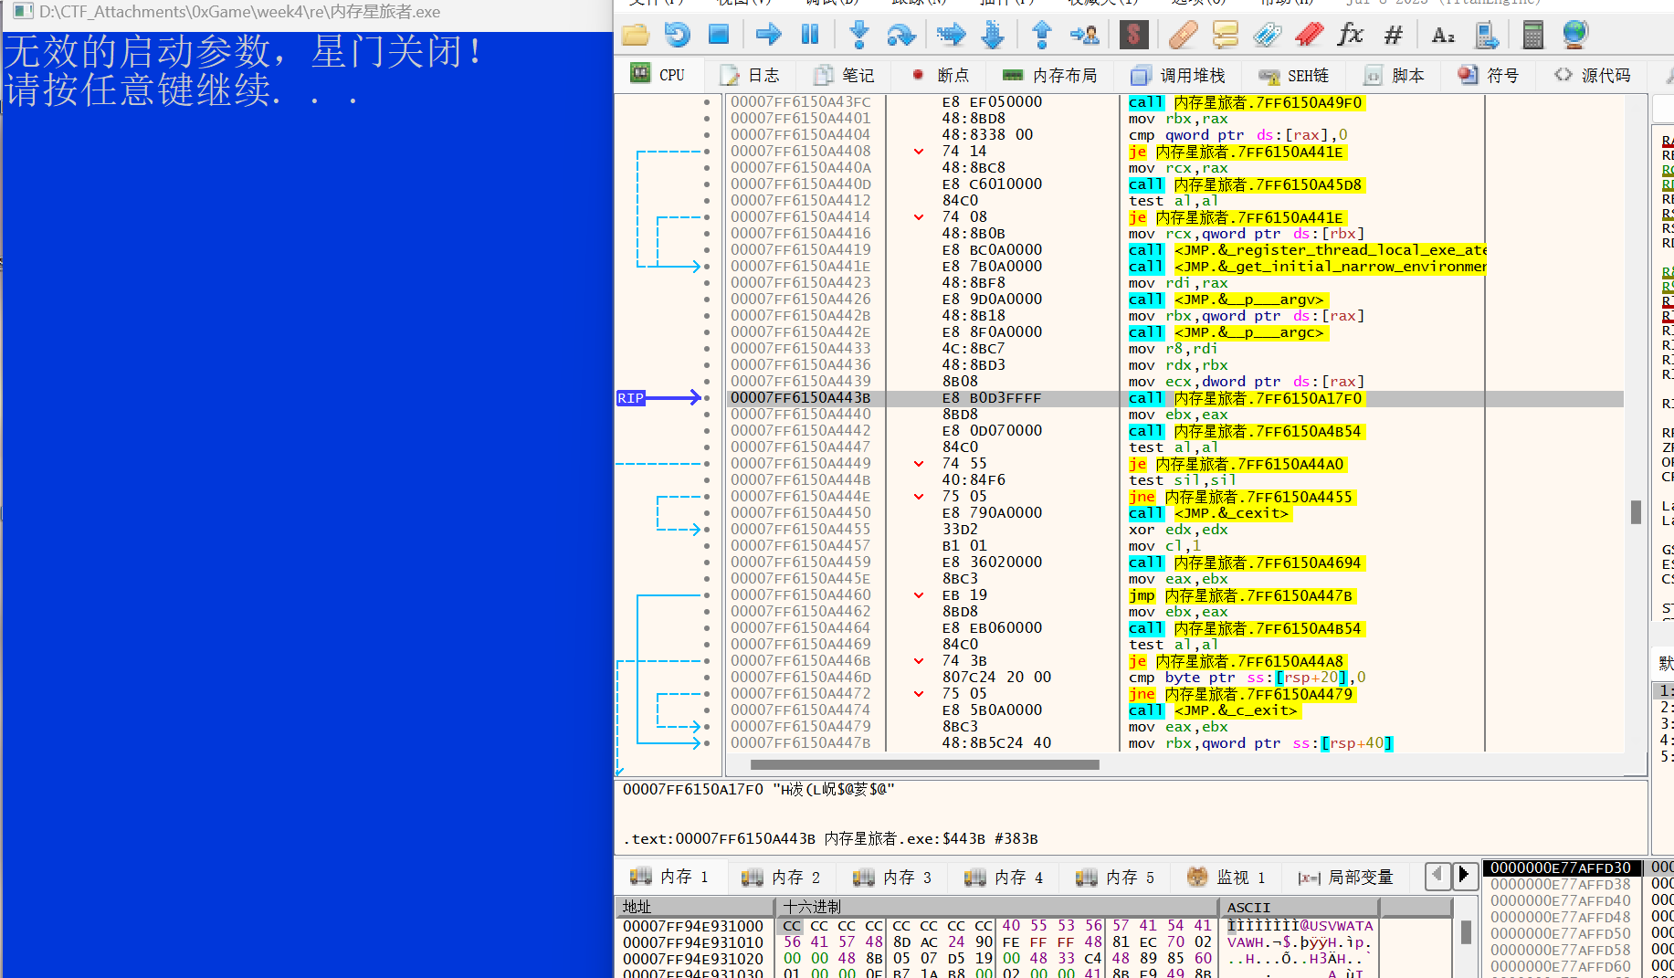The height and width of the screenshot is (978, 1674).
Task: Step over the current instruction
Action: point(900,36)
